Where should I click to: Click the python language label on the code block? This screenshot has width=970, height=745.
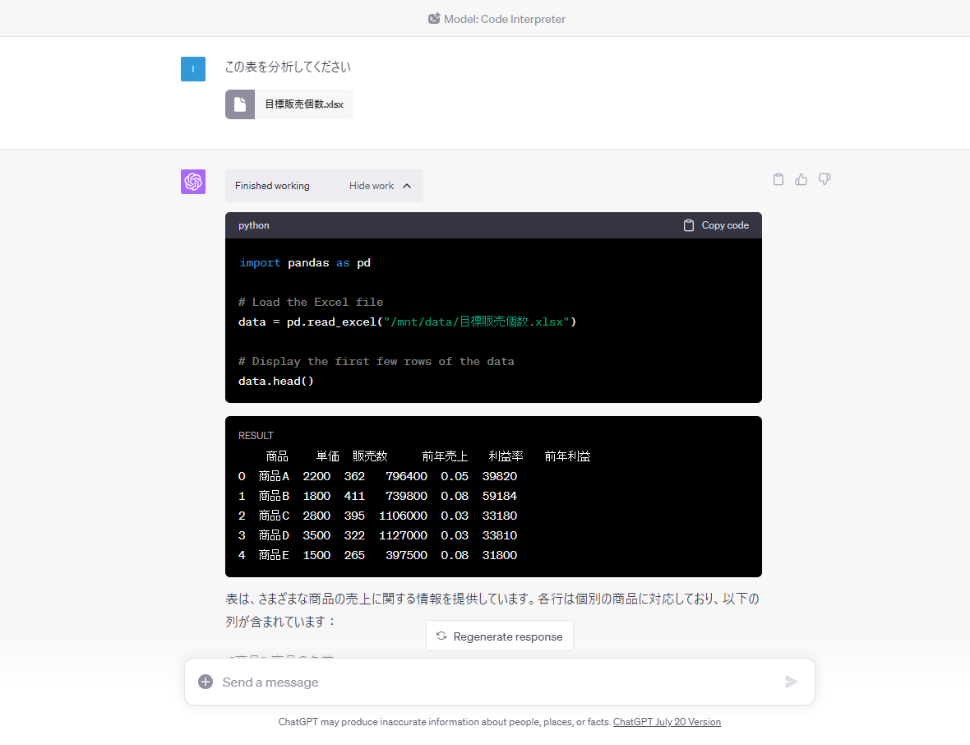254,224
